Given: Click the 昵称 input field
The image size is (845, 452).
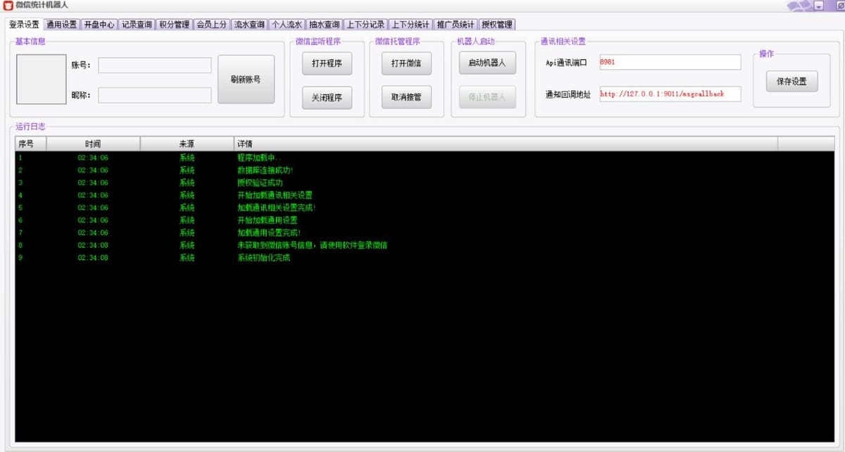Looking at the screenshot, I should pyautogui.click(x=155, y=95).
